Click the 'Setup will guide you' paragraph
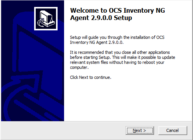The image size is (193, 140). click(x=117, y=40)
